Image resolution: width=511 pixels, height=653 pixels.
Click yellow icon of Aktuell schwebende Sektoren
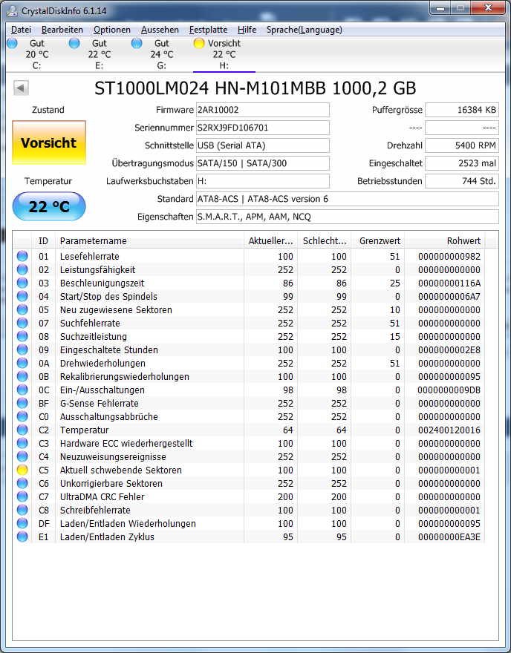click(x=22, y=470)
